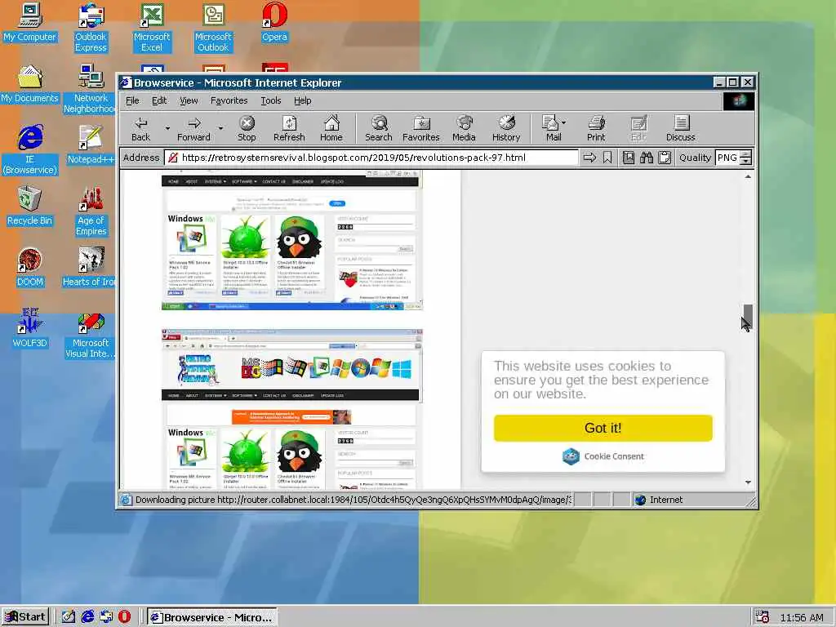Refresh the current page

pos(289,128)
